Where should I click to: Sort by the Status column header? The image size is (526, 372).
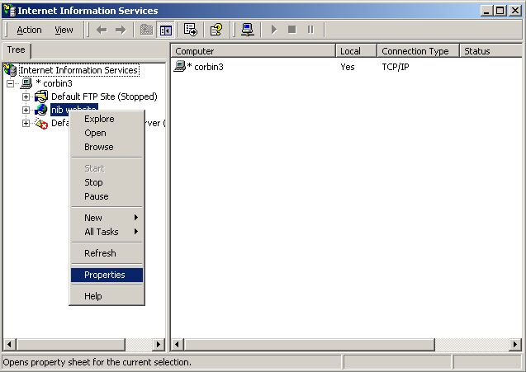point(491,51)
